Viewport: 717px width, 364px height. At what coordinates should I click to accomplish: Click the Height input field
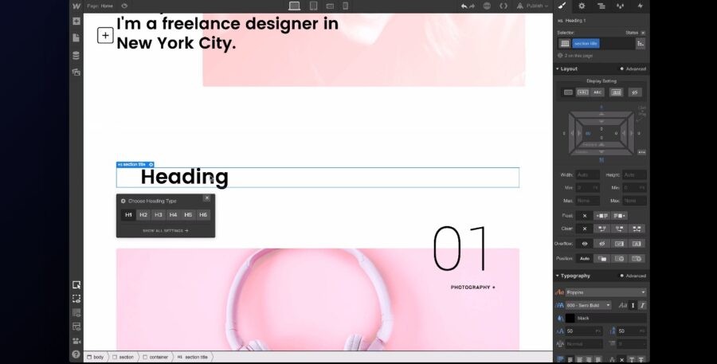[x=635, y=174]
